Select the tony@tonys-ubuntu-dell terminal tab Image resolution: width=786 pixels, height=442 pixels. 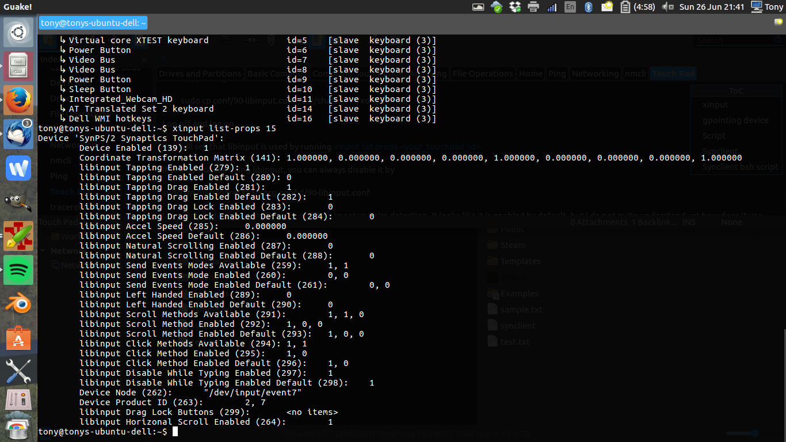coord(93,23)
